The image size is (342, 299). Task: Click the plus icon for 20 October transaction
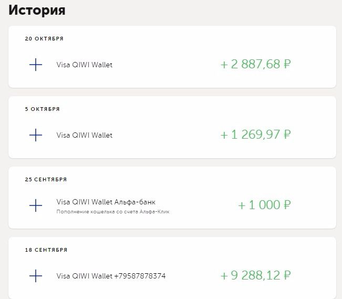point(36,65)
